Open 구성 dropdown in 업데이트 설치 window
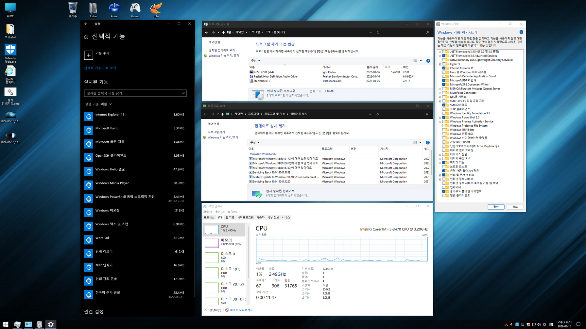586x329 pixels. (x=254, y=143)
